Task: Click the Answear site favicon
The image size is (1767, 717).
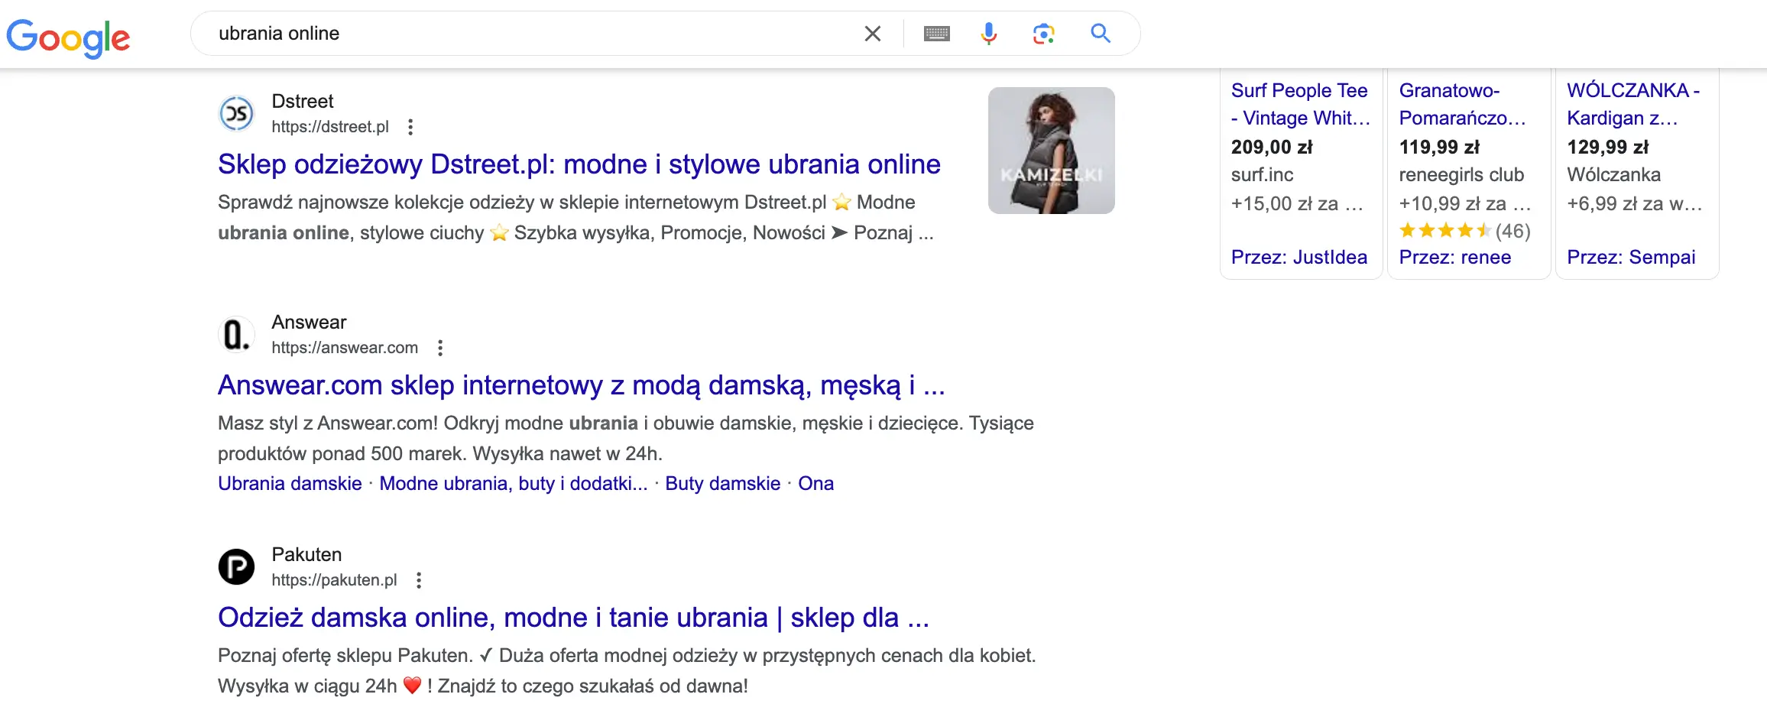Action: click(x=237, y=335)
